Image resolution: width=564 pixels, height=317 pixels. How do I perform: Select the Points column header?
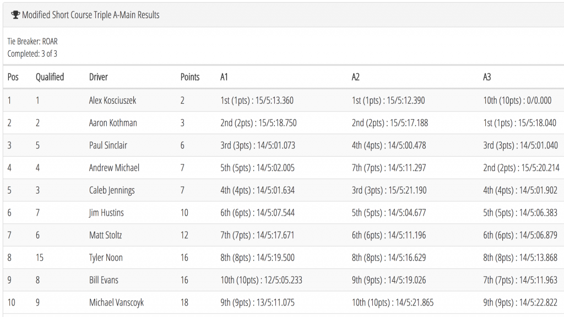point(190,77)
